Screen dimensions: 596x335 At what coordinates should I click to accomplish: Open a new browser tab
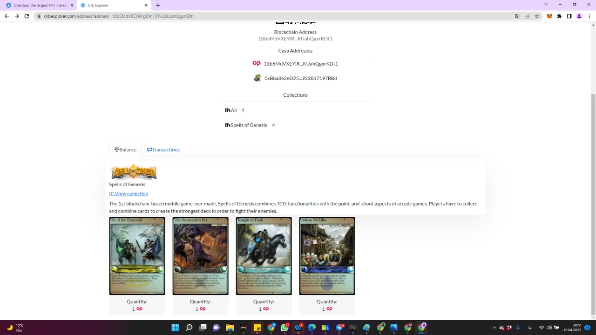158,5
